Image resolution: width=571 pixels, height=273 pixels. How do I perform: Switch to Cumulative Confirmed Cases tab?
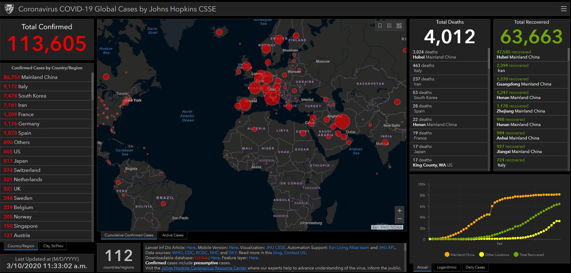[129, 235]
